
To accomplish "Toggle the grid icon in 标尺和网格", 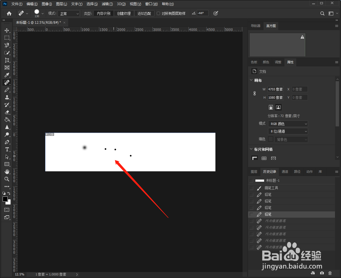I will [264, 158].
